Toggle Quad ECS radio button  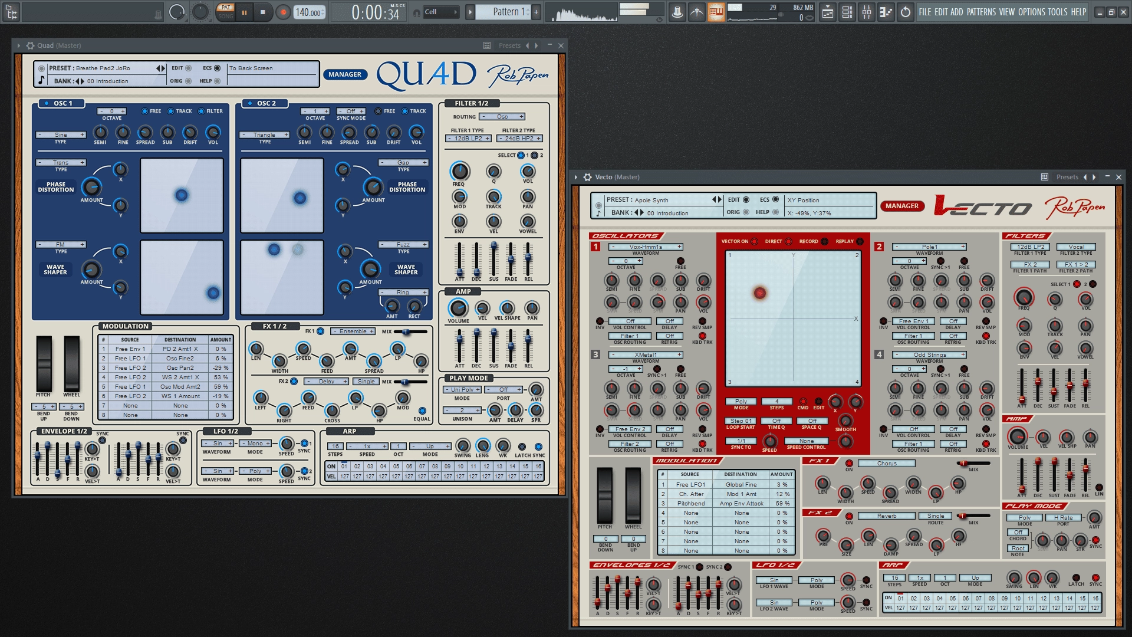217,68
